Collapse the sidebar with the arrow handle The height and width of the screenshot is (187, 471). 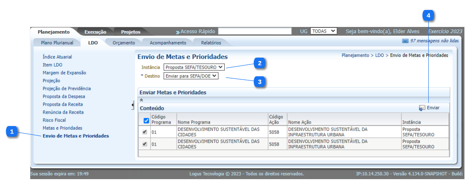(132, 105)
